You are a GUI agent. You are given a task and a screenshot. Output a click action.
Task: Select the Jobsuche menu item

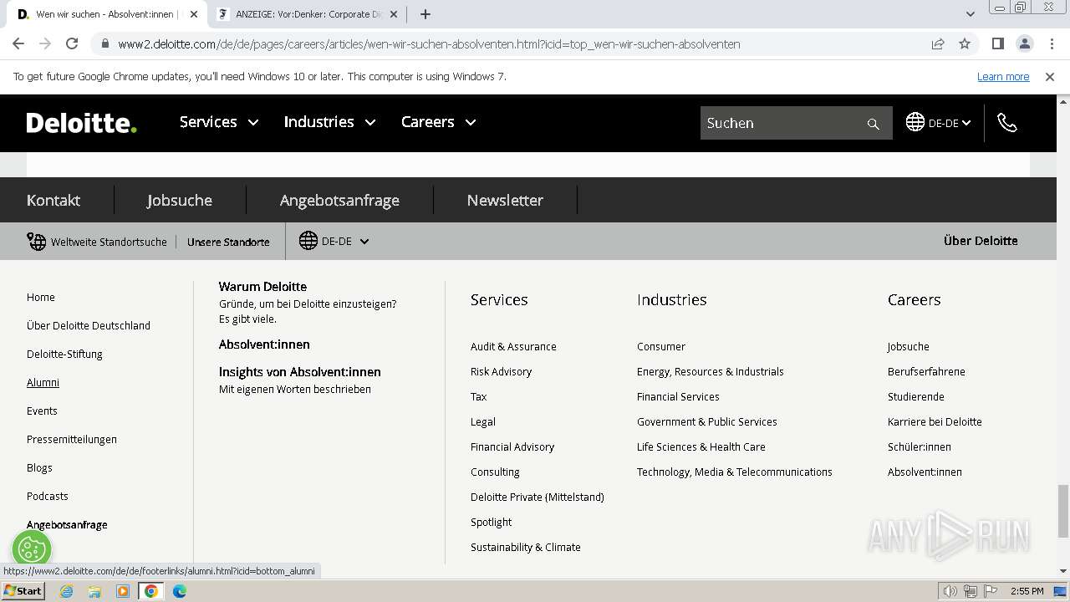tap(180, 200)
